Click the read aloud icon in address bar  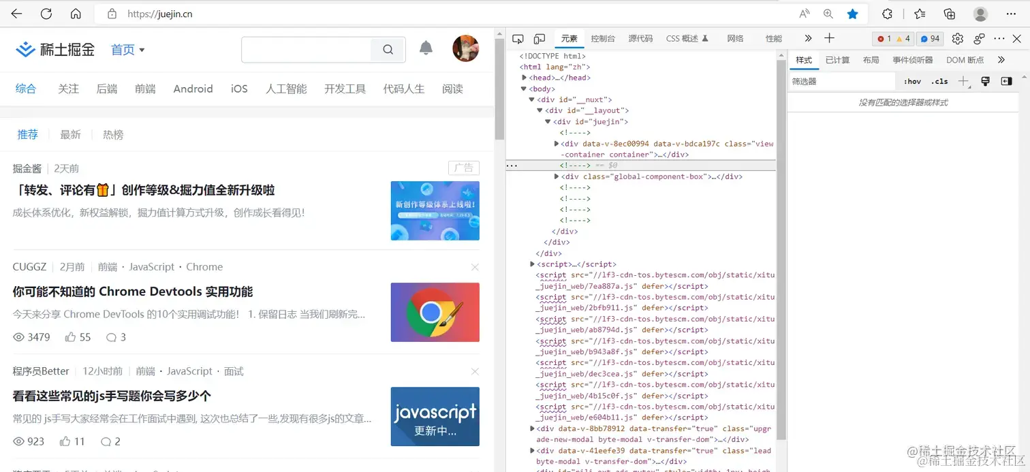click(x=805, y=14)
